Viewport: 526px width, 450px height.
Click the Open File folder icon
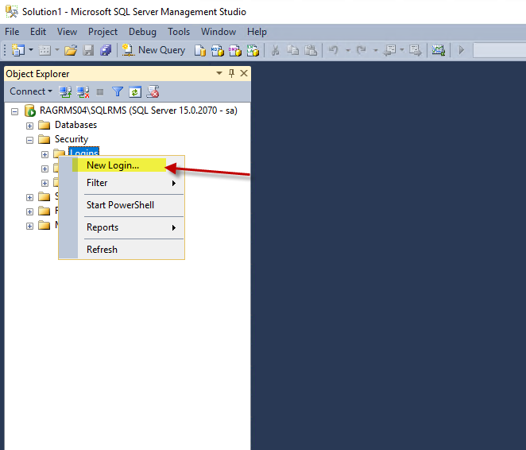pyautogui.click(x=71, y=50)
